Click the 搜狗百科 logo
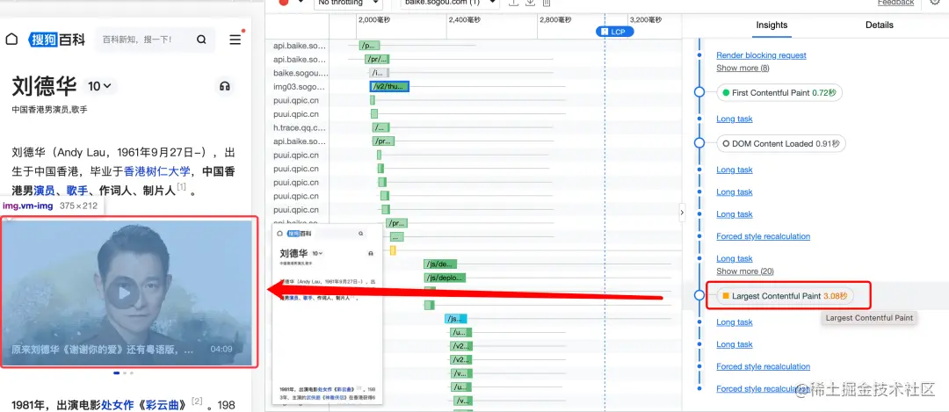This screenshot has width=949, height=412. point(57,40)
